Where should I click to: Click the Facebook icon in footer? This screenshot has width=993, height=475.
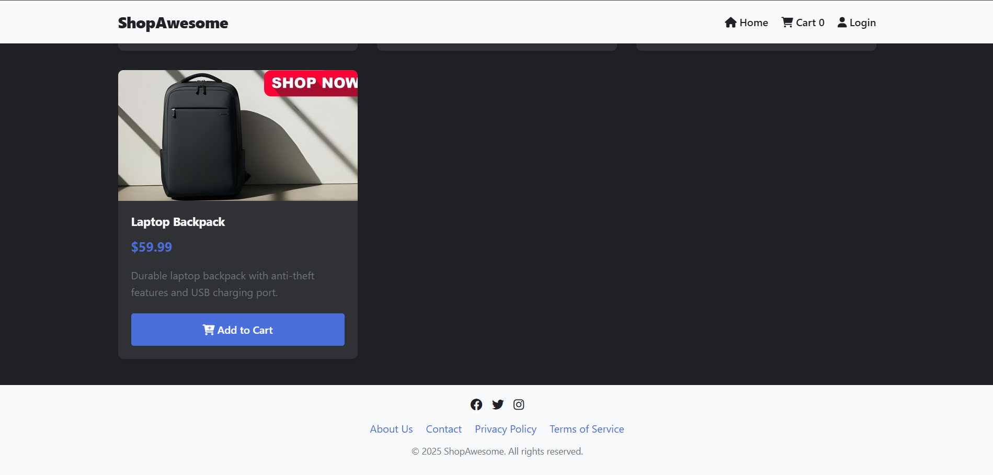coord(476,404)
